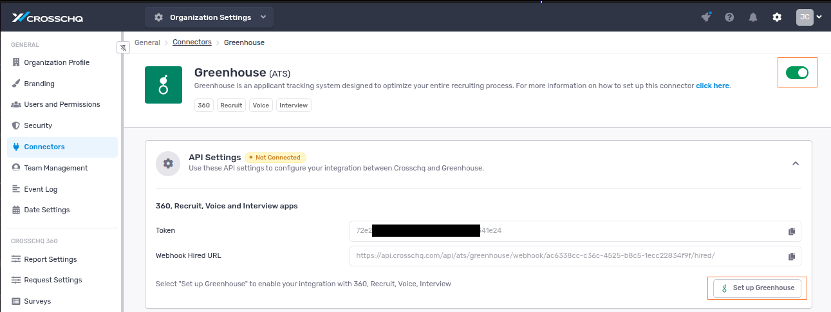Click the Surveys list icon
This screenshot has height=312, width=831.
[16, 301]
